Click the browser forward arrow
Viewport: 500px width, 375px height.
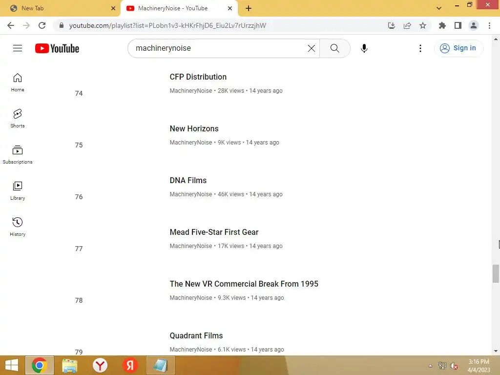coord(26,25)
